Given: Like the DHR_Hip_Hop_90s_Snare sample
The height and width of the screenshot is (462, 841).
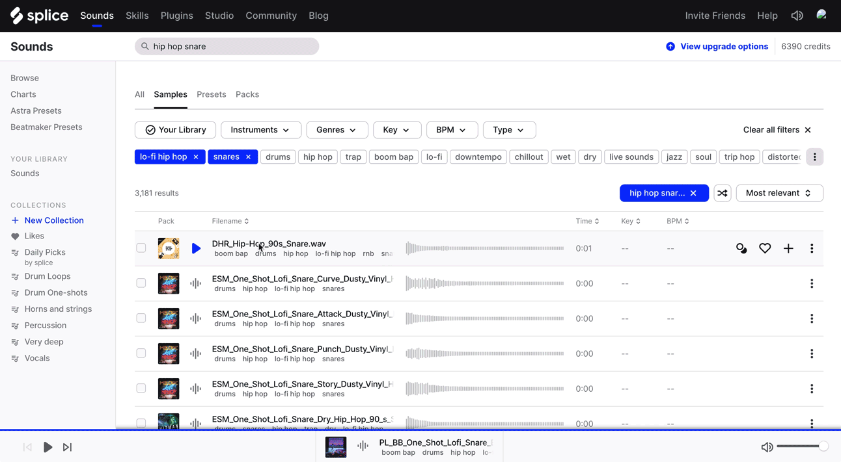Looking at the screenshot, I should [765, 248].
